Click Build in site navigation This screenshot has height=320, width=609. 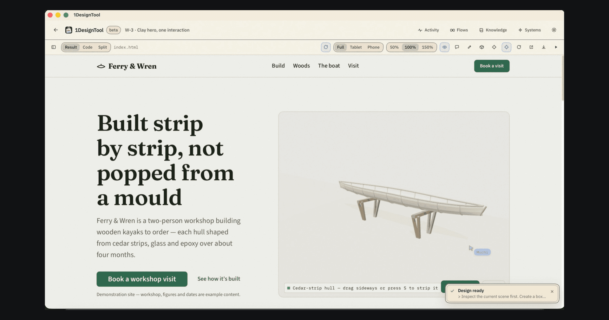pyautogui.click(x=278, y=66)
